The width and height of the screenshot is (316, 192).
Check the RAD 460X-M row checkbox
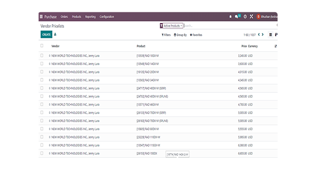point(42,105)
